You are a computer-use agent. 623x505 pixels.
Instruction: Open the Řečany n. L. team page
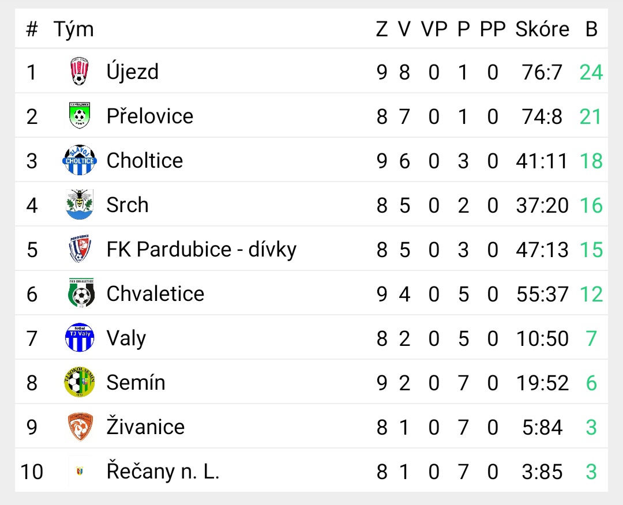163,471
